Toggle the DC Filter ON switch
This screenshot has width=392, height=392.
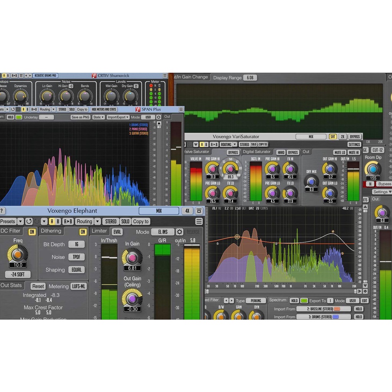coord(32,232)
